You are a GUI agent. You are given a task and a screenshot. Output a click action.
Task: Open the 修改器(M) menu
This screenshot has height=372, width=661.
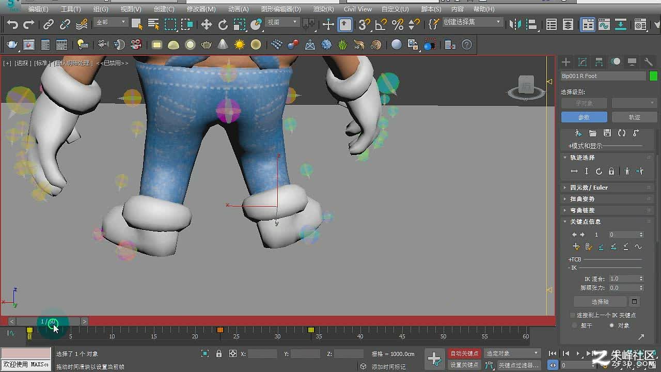201,9
